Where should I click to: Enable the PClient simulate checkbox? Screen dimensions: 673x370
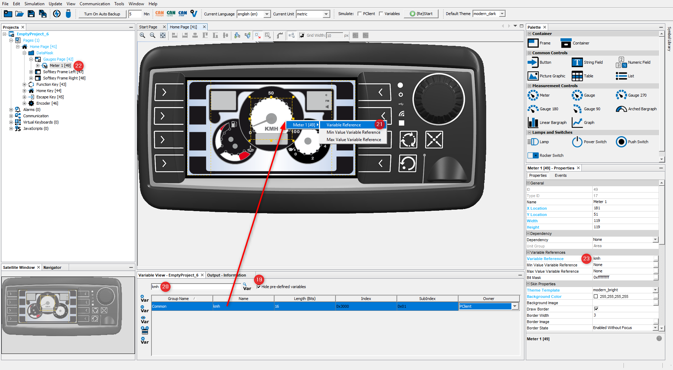[x=360, y=14]
